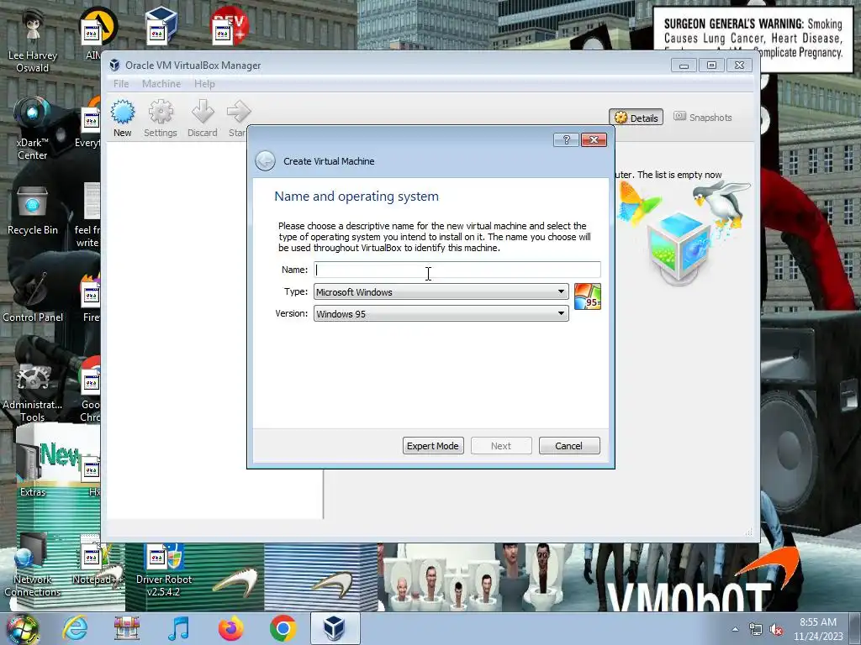Open the taskbar icon beside Internet Explorer

(x=126, y=628)
